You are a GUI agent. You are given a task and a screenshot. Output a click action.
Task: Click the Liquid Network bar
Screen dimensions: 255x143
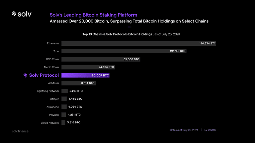point(63,122)
